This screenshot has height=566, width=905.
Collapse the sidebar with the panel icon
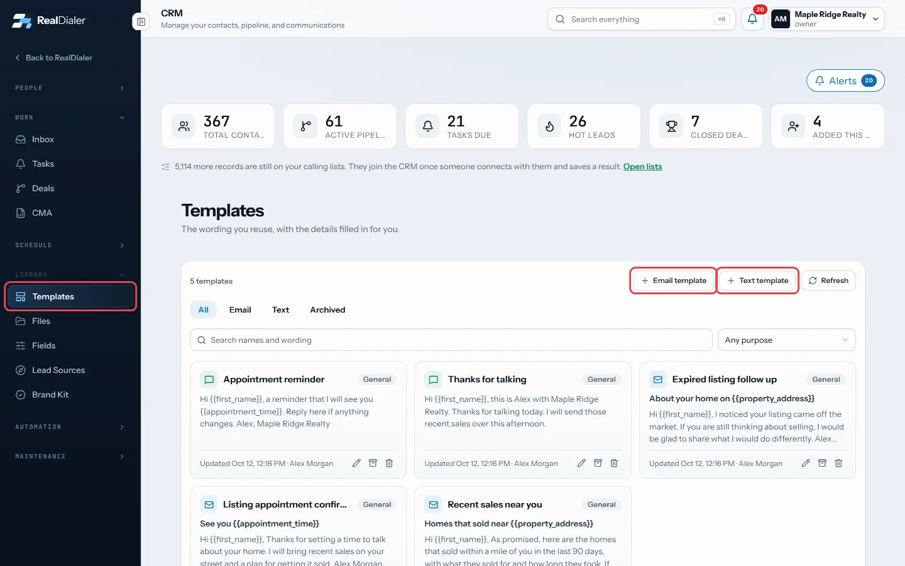click(x=141, y=22)
